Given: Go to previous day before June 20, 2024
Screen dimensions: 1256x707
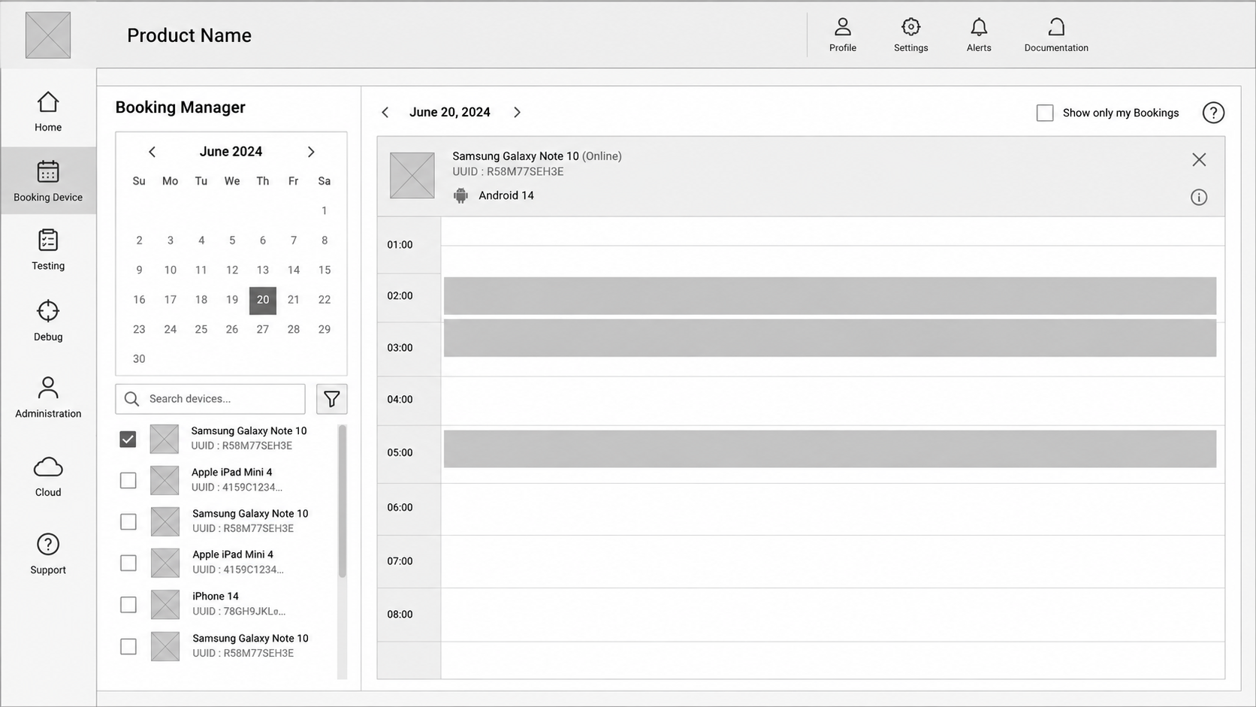Looking at the screenshot, I should click(385, 113).
